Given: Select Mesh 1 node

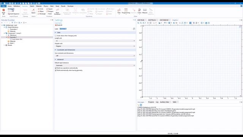Looking at the screenshot, I should tap(12, 43).
